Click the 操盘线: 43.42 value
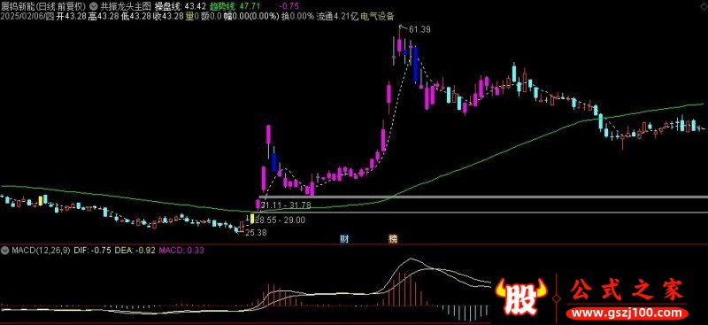 (181, 6)
